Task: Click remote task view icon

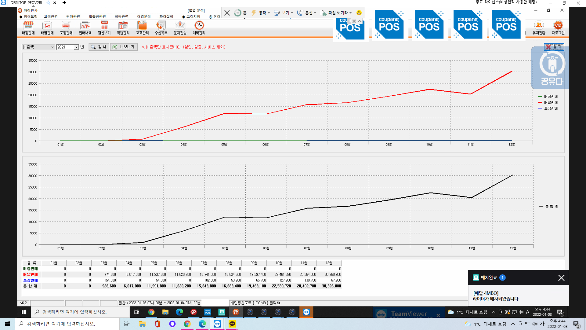Action: [137, 312]
